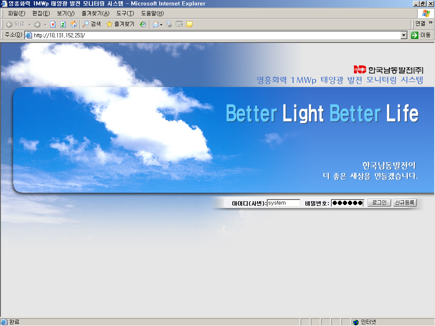The height and width of the screenshot is (326, 435).
Task: Open the Favorites (즐겨찾기) star button
Action: coord(120,24)
